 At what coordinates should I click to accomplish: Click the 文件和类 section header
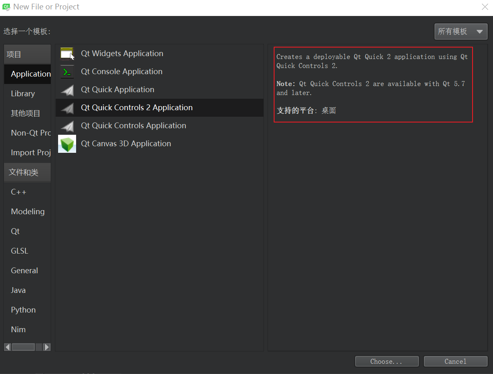(x=27, y=172)
